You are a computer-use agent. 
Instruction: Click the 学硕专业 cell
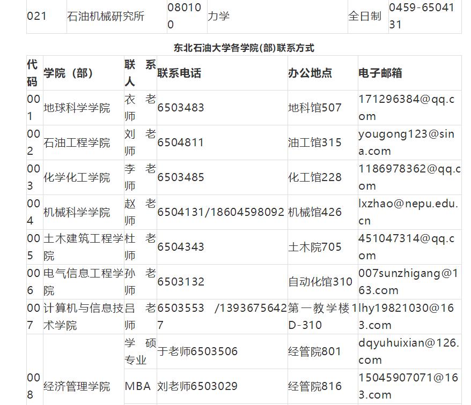pyautogui.click(x=140, y=351)
